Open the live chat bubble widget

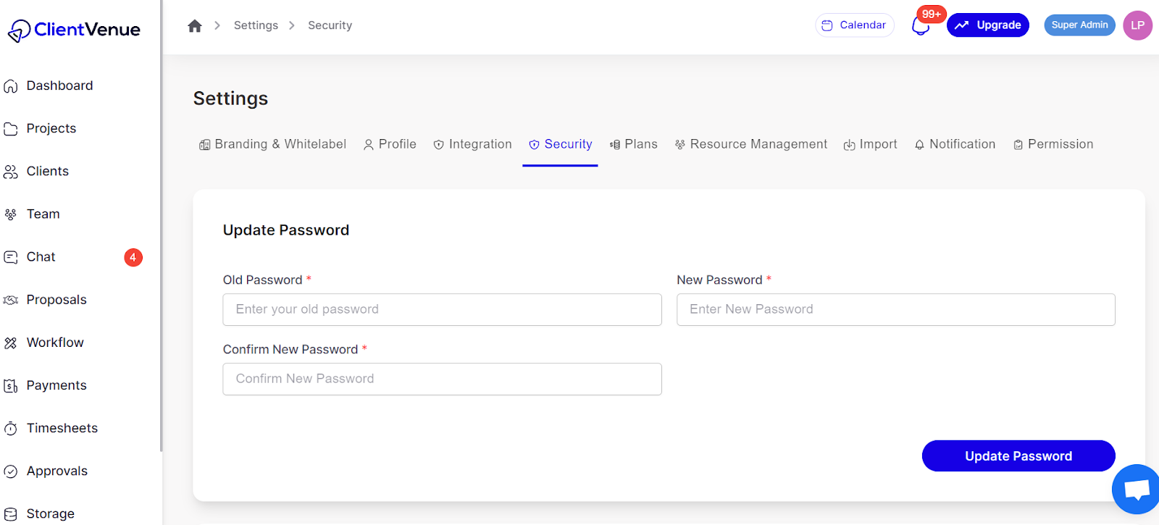point(1136,490)
